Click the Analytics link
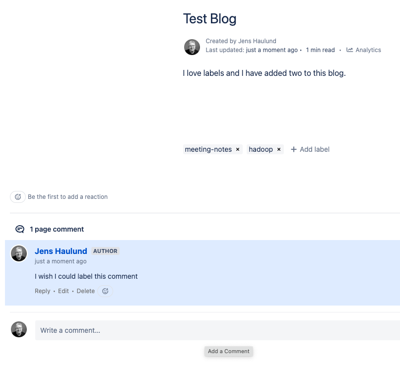Viewport: 400px width, 371px height. click(368, 50)
